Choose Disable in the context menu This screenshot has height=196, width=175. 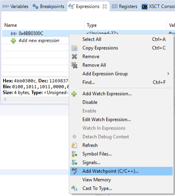(121, 102)
